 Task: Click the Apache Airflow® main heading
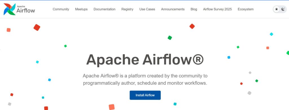pyautogui.click(x=145, y=60)
